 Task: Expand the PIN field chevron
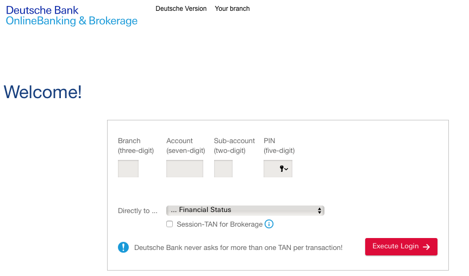click(286, 169)
